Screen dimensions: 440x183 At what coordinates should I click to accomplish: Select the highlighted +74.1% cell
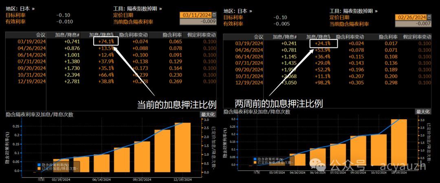click(x=106, y=41)
